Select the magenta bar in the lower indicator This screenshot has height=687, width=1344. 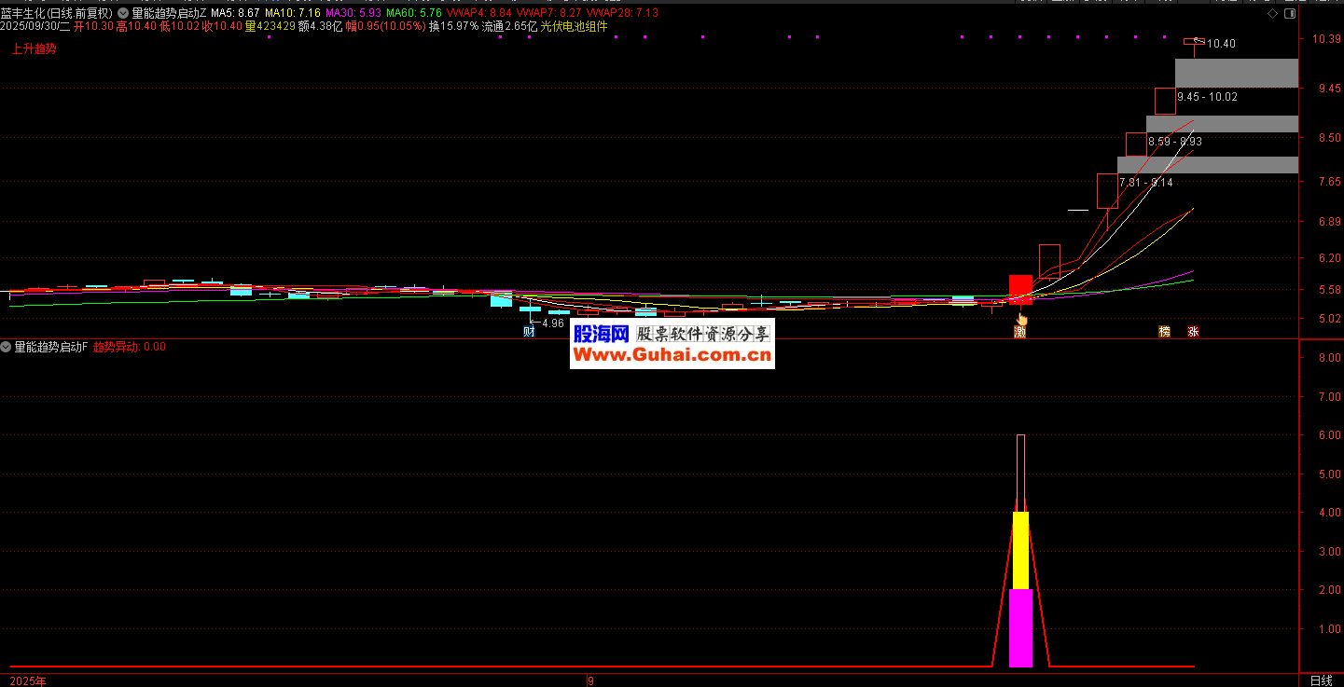(x=1020, y=627)
